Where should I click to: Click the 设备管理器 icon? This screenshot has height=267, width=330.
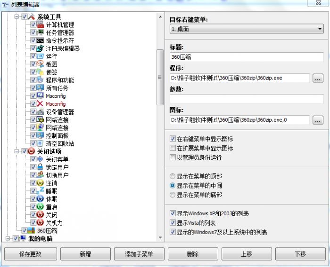(x=41, y=112)
